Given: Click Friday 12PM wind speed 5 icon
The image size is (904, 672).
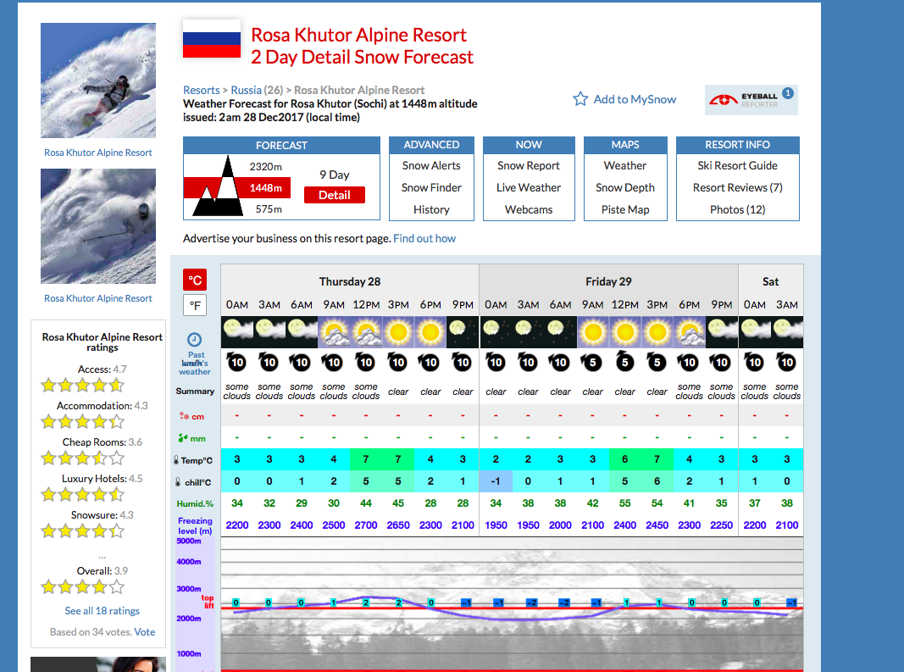Looking at the screenshot, I should pyautogui.click(x=625, y=361).
